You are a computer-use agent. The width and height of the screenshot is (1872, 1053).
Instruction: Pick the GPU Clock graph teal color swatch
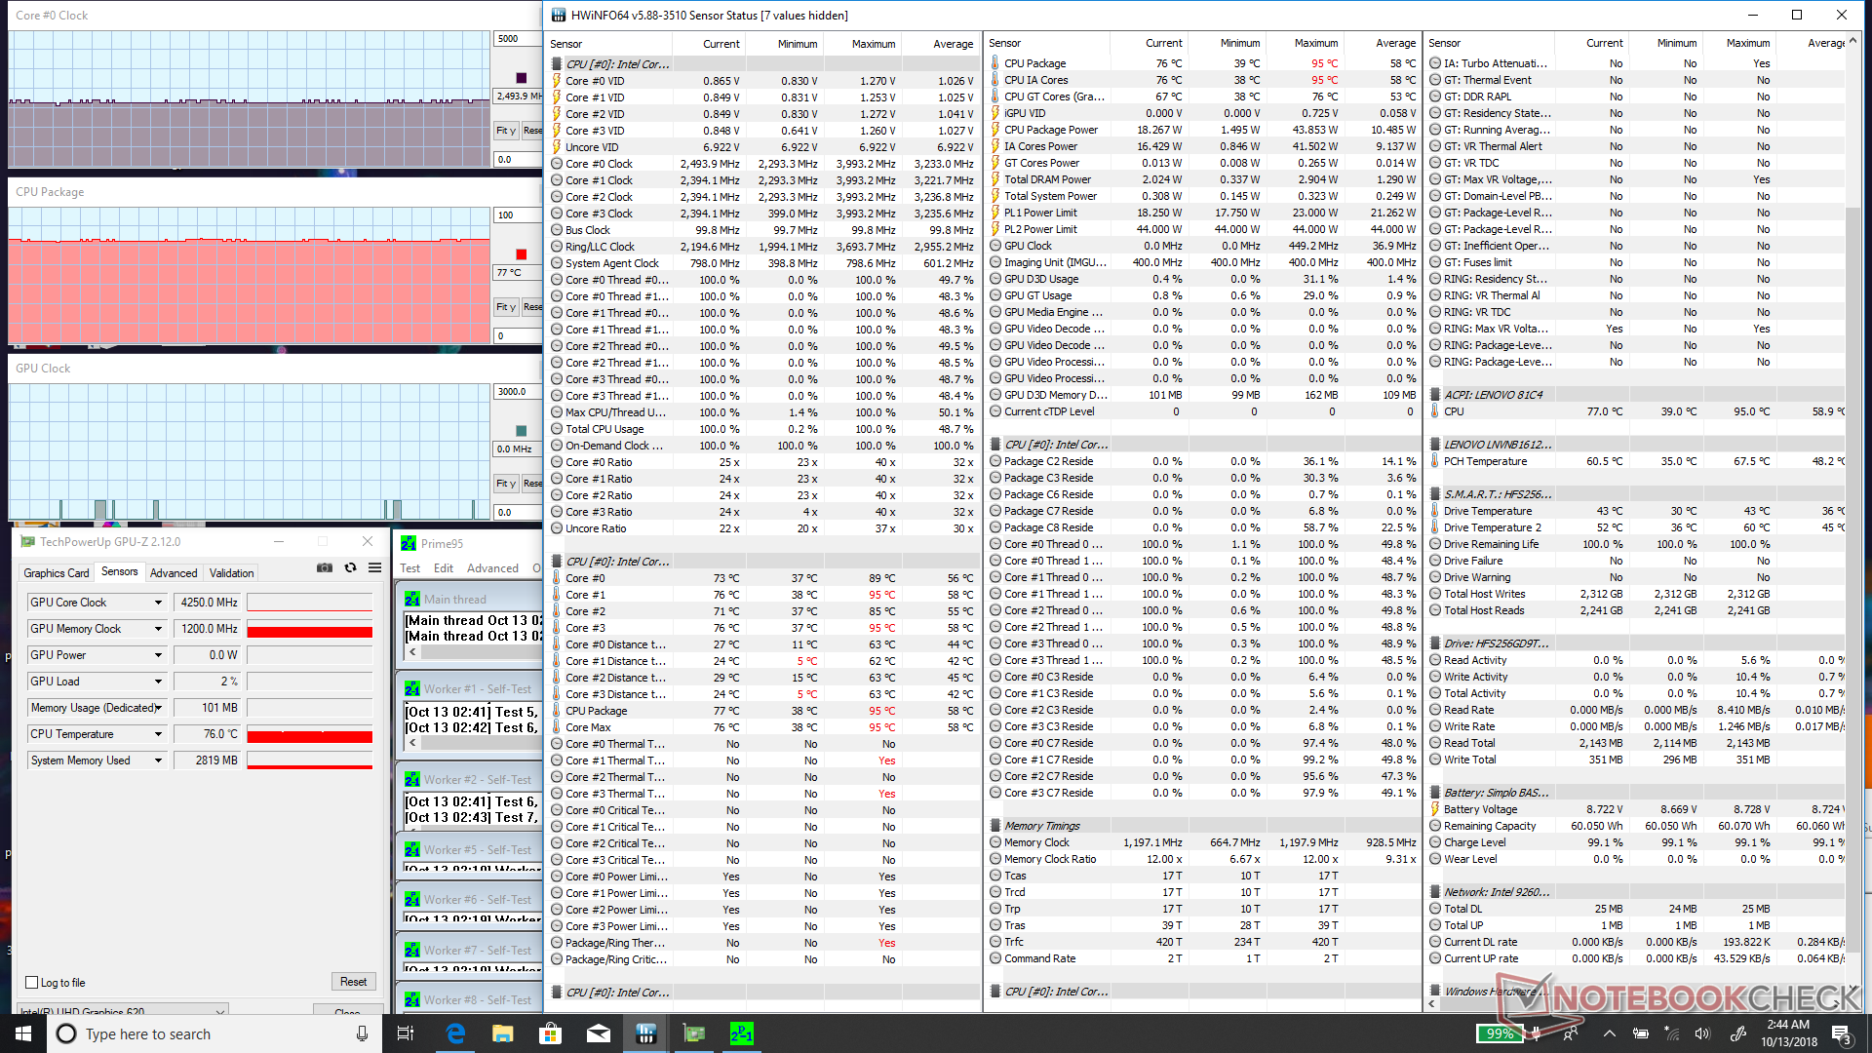coord(521,430)
